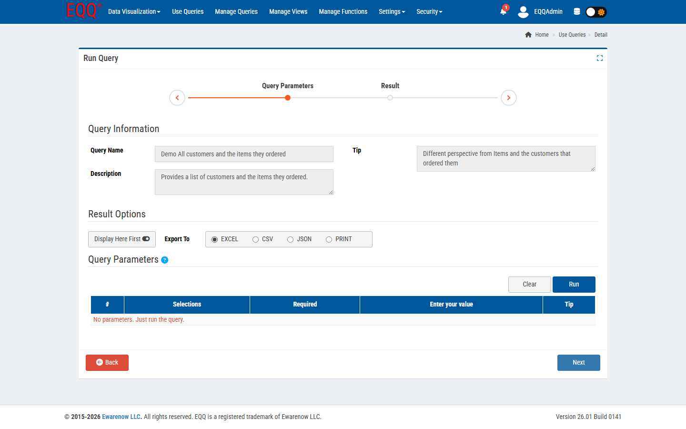Open the Settings menu
Viewport: 686px width, 429px height.
coord(392,11)
